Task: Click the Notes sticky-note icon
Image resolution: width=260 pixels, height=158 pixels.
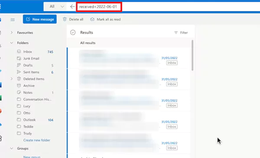Action: [19, 92]
